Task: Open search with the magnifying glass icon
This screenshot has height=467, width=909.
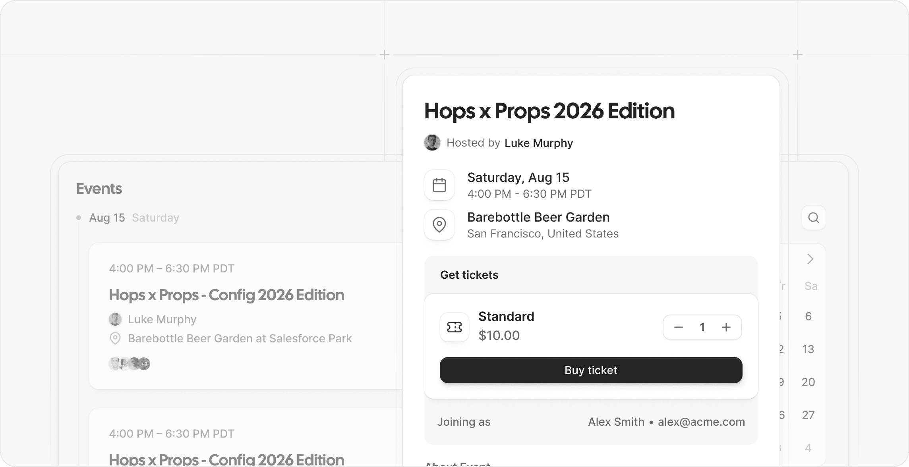Action: coord(814,218)
